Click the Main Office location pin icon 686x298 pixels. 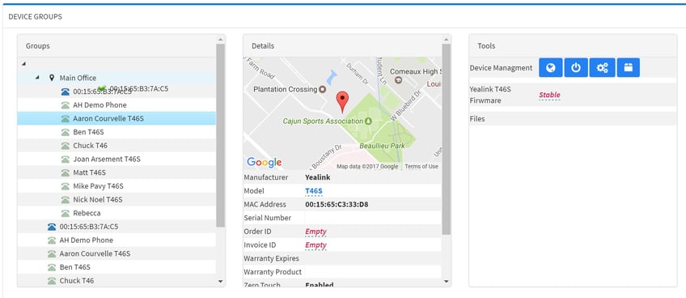(52, 78)
